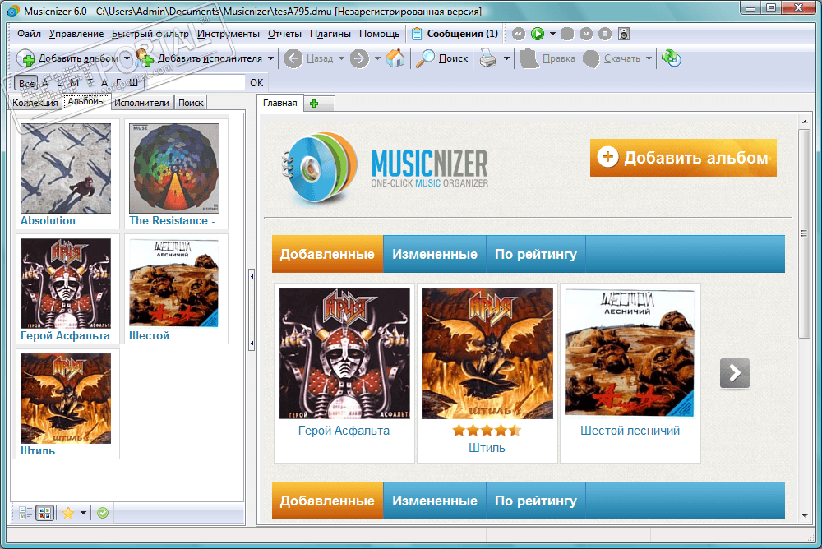Viewport: 822px width, 549px height.
Task: Click the printer icon
Action: [x=488, y=58]
